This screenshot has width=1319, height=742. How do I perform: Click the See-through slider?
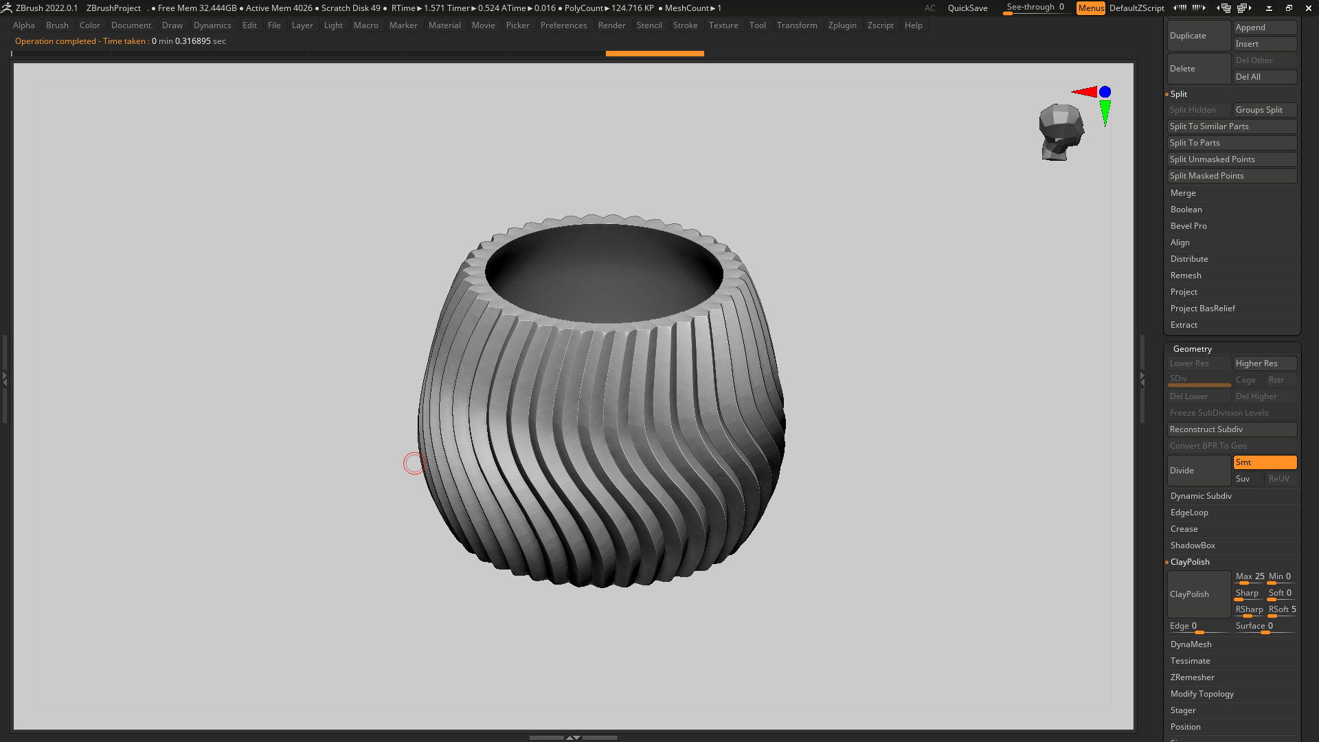pos(1035,8)
